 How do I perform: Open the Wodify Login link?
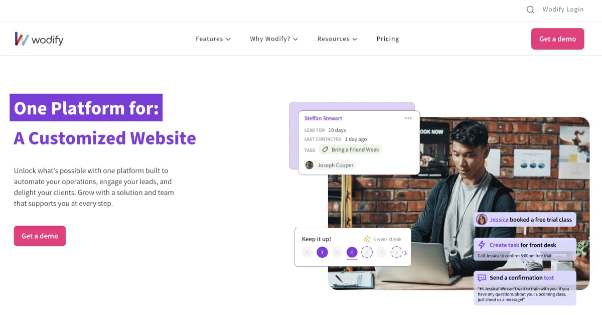tap(563, 10)
